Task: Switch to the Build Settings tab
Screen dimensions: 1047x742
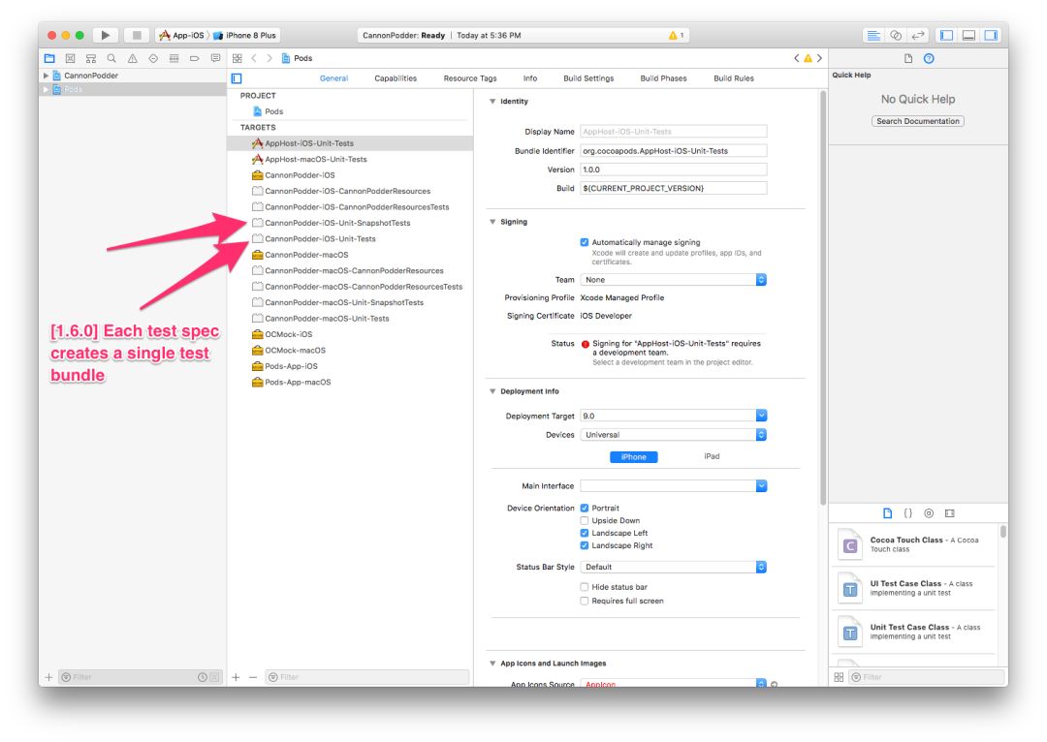Action: [x=588, y=78]
